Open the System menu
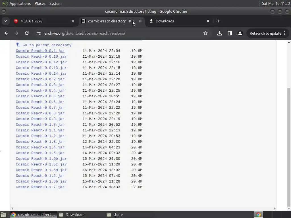This screenshot has height=218, width=291. point(55,3)
